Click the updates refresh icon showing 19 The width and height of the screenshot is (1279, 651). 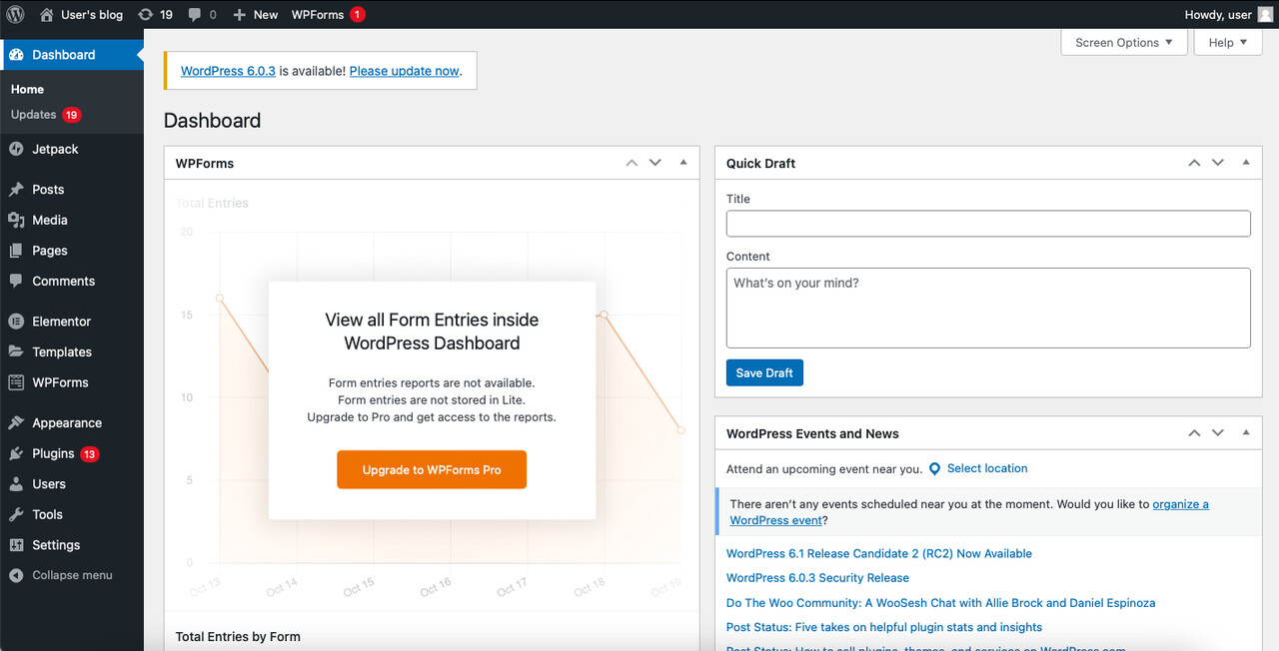click(x=146, y=15)
